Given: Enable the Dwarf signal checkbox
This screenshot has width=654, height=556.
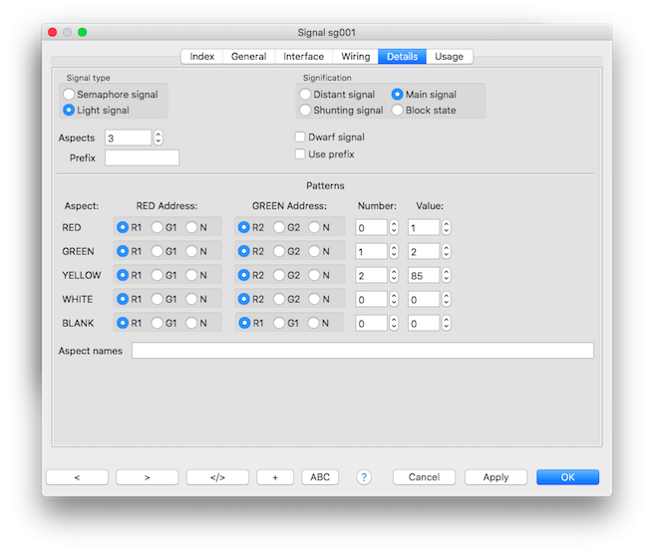Looking at the screenshot, I should [300, 138].
